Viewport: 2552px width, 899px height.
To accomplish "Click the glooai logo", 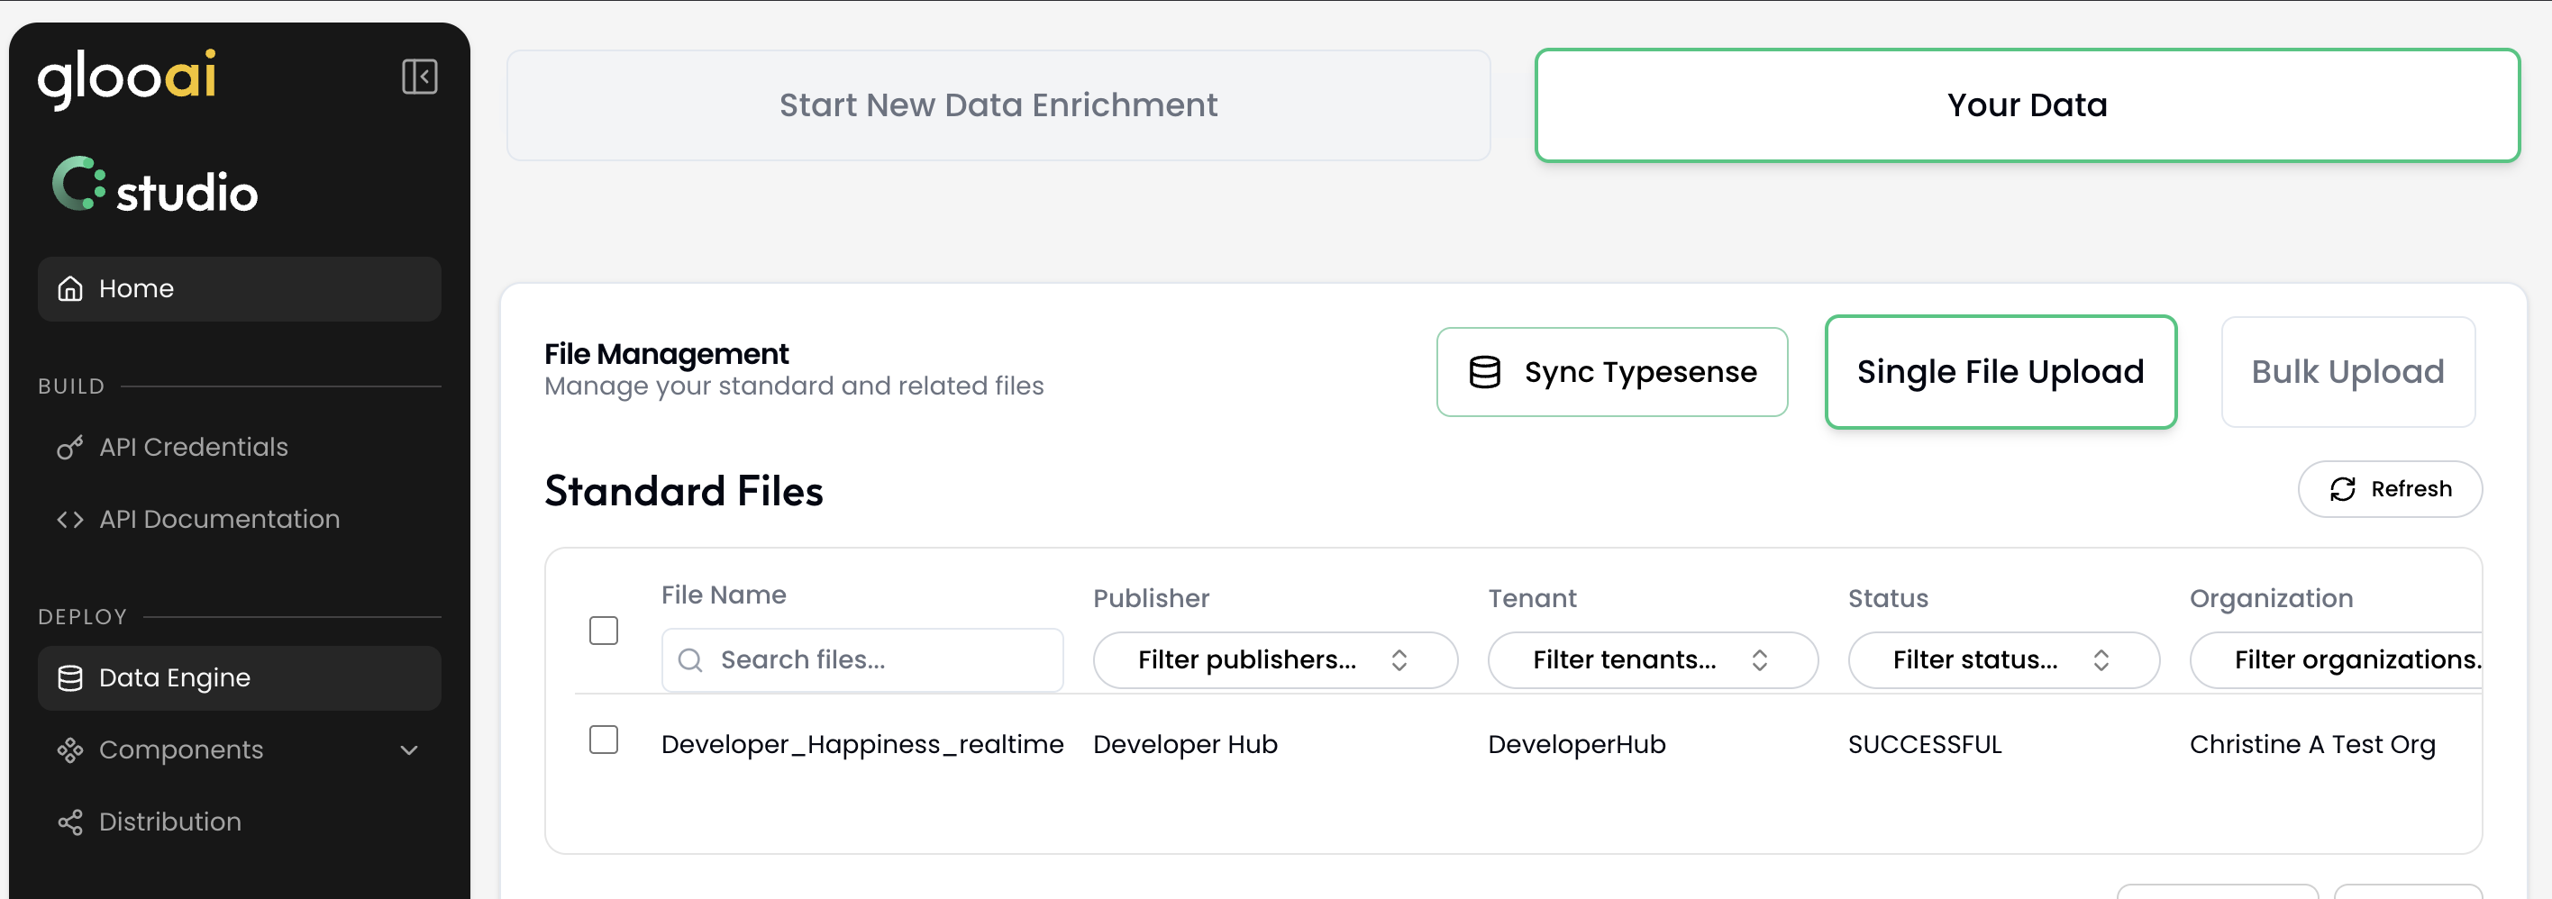I will [127, 77].
